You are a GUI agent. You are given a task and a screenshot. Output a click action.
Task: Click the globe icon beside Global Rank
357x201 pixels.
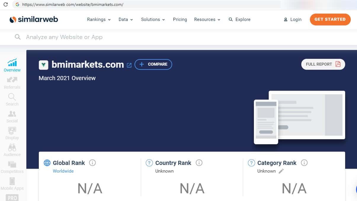point(47,163)
